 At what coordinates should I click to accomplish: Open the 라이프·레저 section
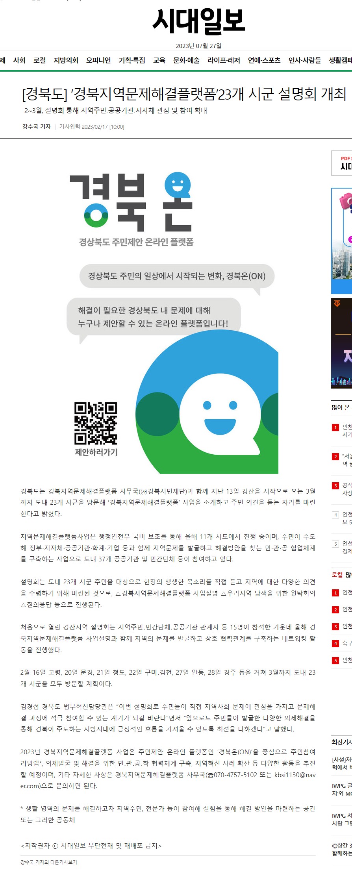[224, 60]
